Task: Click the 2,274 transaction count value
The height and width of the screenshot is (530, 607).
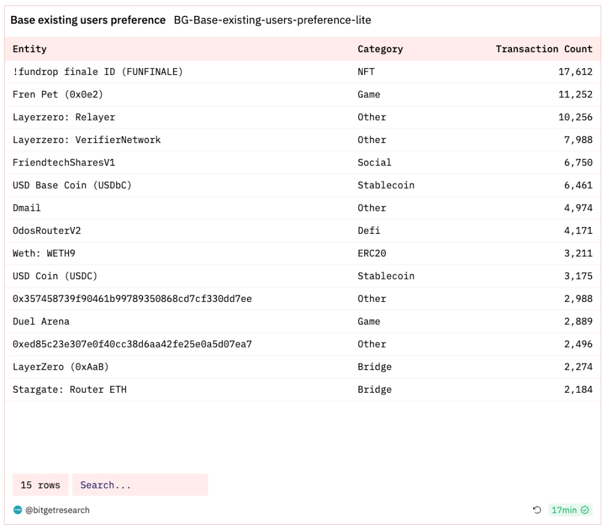Action: 578,367
